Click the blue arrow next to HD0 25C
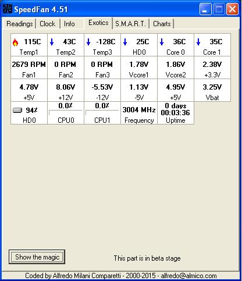This screenshot has width=242, height=281. tap(125, 42)
